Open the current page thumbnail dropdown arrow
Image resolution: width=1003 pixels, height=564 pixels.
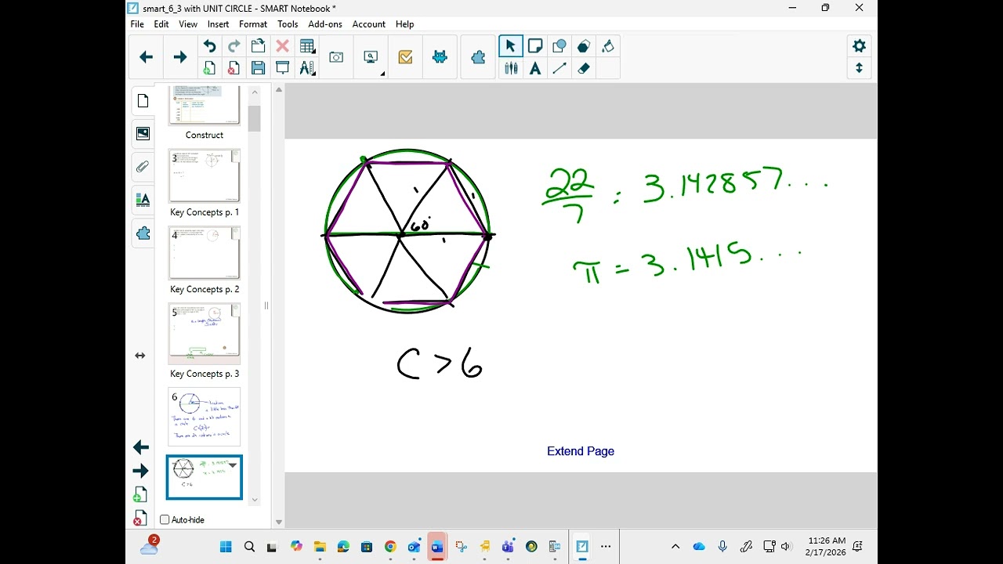click(233, 465)
